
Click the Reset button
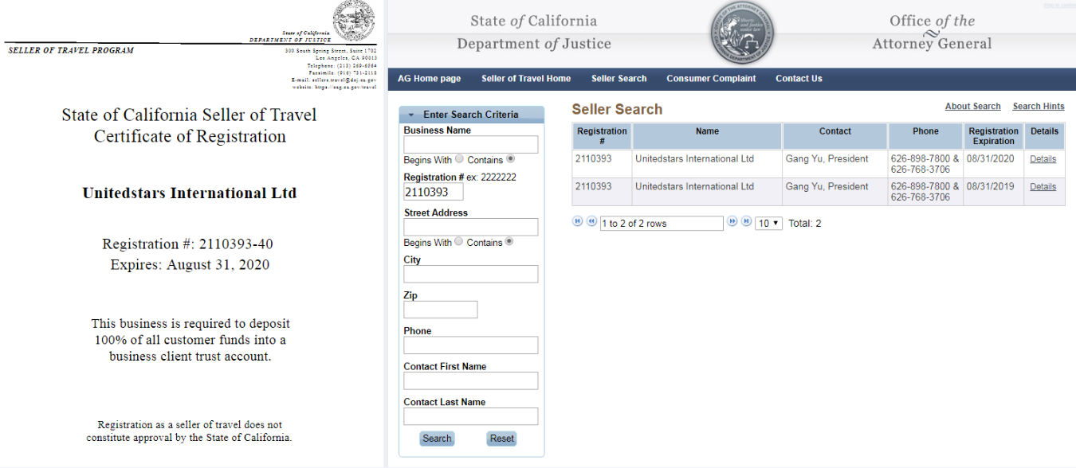pos(501,439)
